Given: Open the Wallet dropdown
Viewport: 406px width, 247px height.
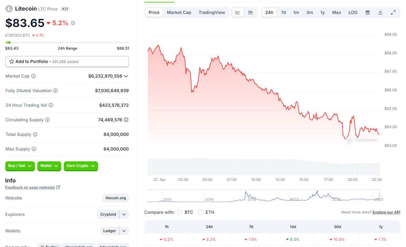Looking at the screenshot, I should 49,166.
